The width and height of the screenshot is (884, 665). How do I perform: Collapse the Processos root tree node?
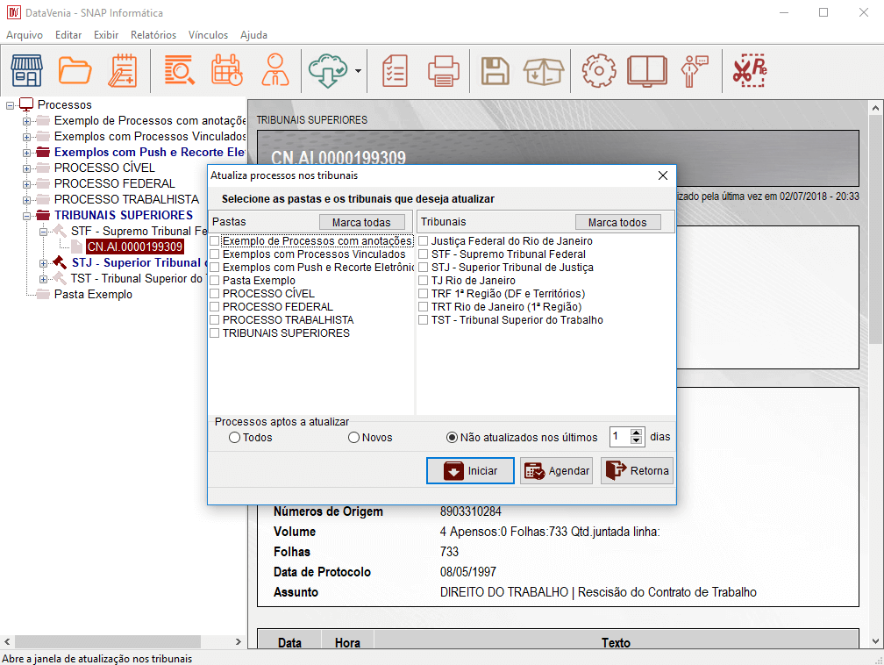point(10,105)
